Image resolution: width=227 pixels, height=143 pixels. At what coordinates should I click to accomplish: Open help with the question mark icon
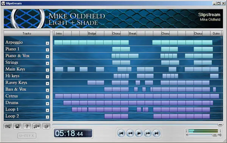click(27, 126)
